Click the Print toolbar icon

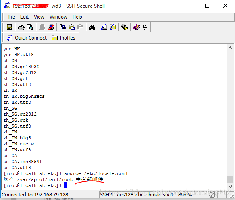[x=21, y=27]
